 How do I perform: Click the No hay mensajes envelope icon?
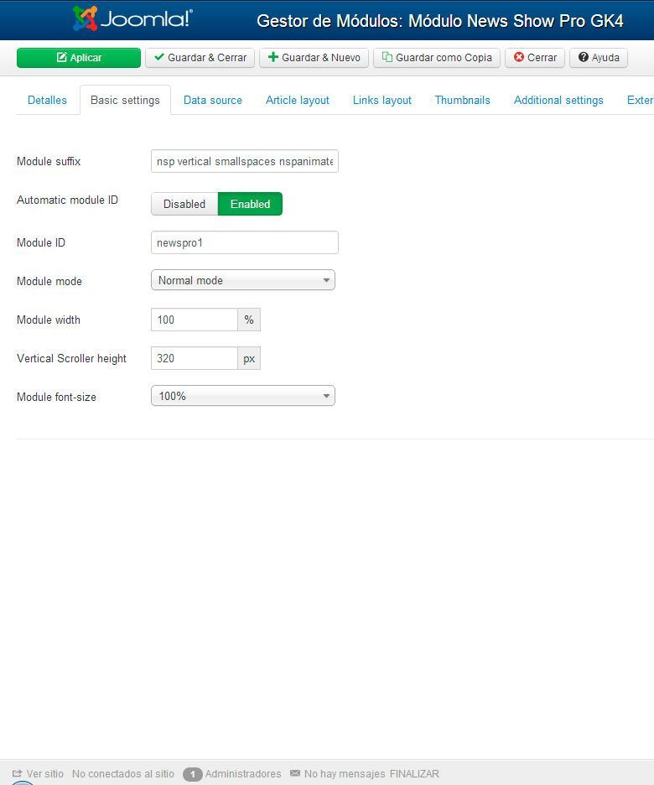295,773
